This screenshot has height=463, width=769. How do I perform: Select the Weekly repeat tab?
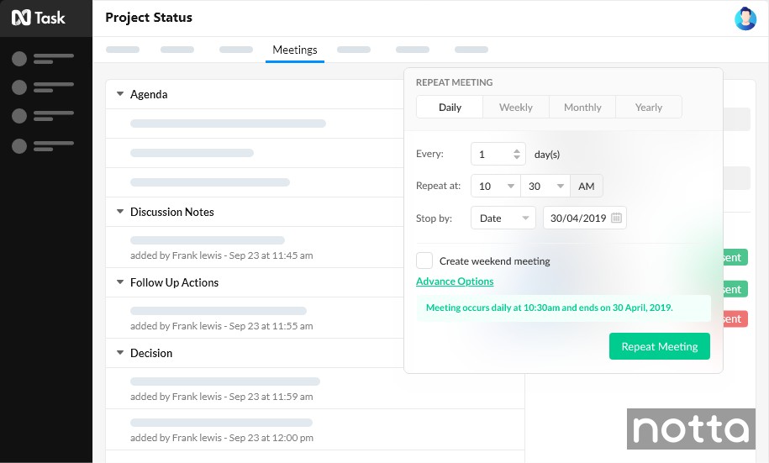(x=515, y=108)
